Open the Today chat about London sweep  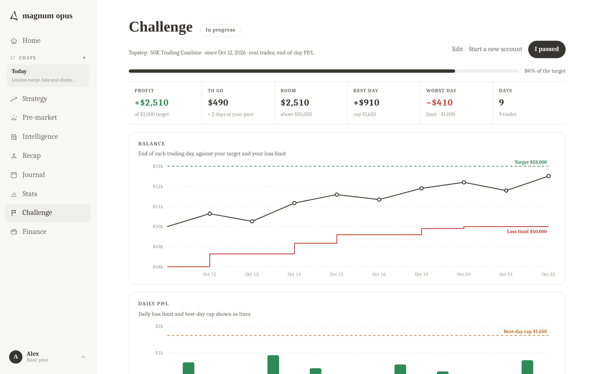point(48,76)
